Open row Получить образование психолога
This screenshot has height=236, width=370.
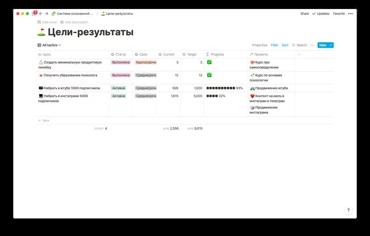(x=68, y=75)
